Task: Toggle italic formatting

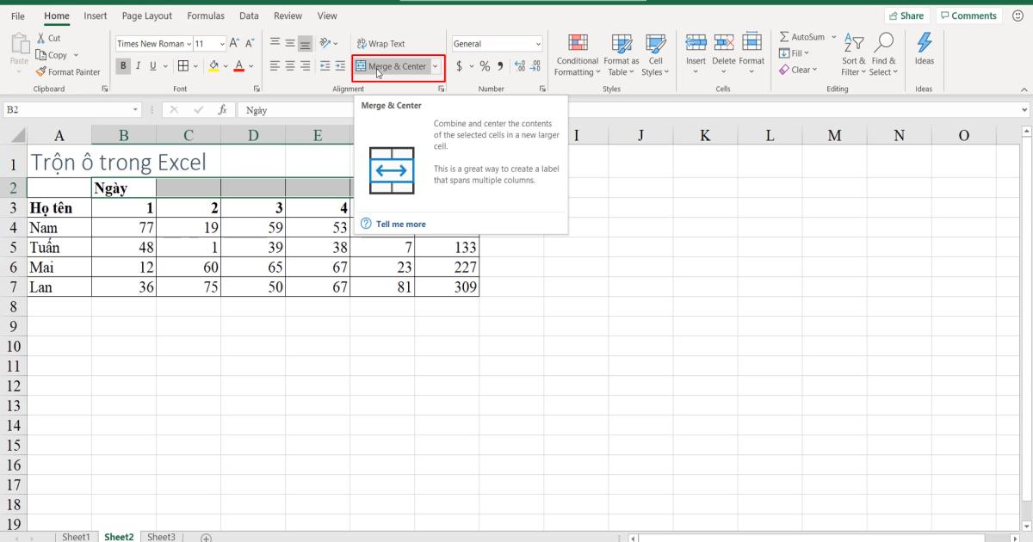Action: click(136, 65)
